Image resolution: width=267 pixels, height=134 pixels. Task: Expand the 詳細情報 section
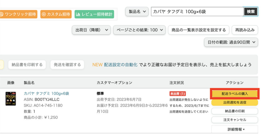click(235, 129)
